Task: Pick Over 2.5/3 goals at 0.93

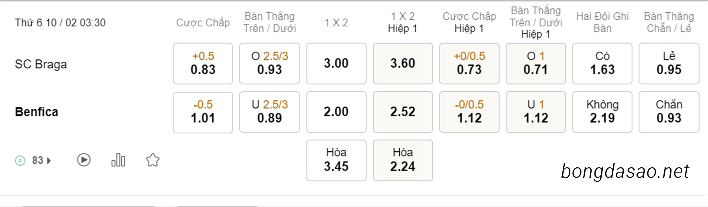Action: coord(270,64)
